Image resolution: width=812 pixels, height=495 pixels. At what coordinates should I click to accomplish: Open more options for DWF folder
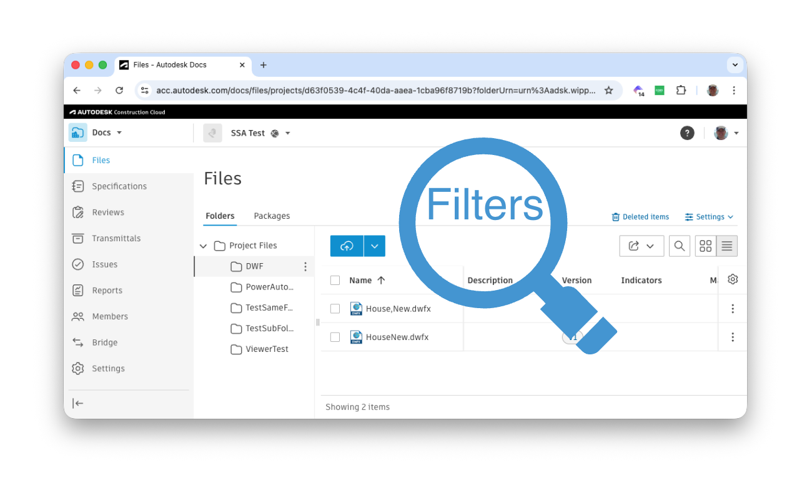coord(305,267)
